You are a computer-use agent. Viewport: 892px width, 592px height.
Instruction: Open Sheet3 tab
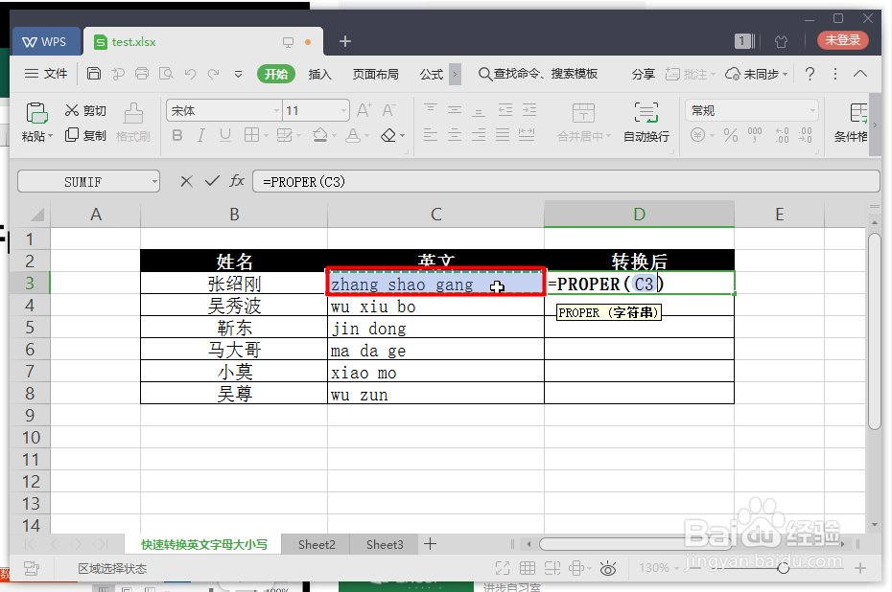385,544
